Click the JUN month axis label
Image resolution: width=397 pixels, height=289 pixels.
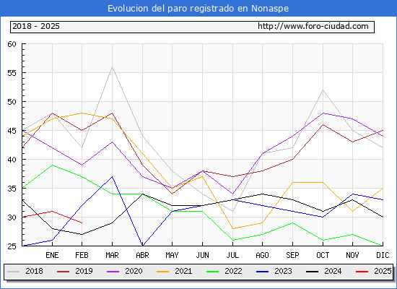(202, 255)
